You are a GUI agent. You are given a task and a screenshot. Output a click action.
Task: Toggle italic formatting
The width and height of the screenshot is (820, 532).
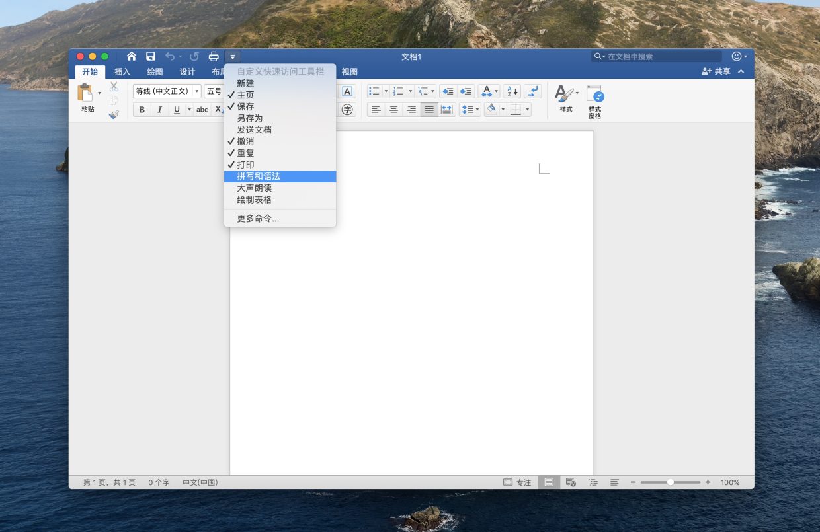coord(159,110)
